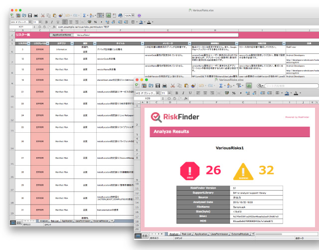This screenshot has height=250, width=319.
Task: Click Open folder icon in front window
Action: point(151,85)
